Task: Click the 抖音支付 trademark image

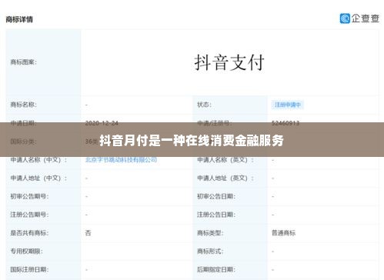Action: tap(229, 62)
